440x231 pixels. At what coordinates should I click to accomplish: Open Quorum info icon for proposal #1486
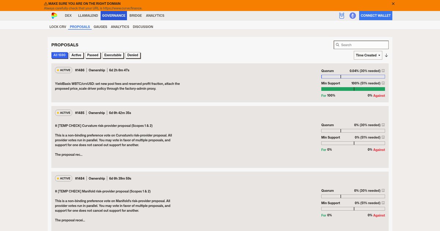[383, 71]
